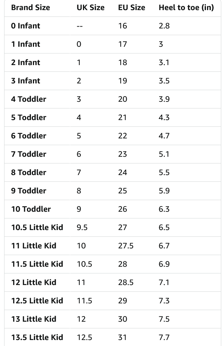Select the 0 Infant row label
The height and width of the screenshot is (346, 222).
25,26
